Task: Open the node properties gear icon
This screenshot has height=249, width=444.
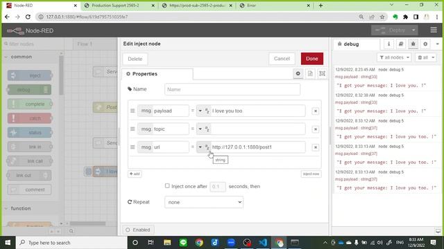Action: 298,74
